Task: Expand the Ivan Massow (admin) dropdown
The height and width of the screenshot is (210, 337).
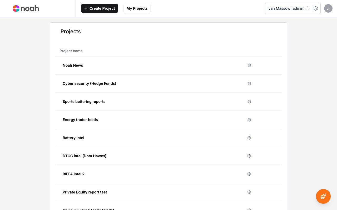Action: click(288, 8)
